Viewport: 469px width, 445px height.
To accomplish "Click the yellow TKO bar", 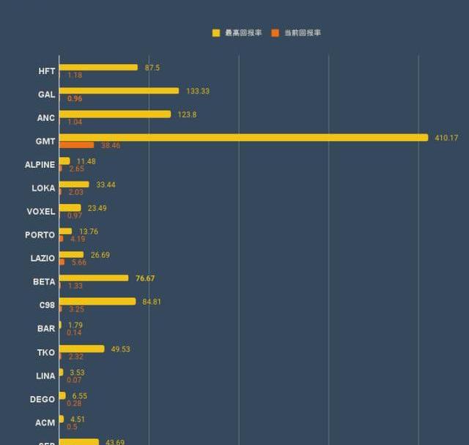I will pyautogui.click(x=81, y=349).
